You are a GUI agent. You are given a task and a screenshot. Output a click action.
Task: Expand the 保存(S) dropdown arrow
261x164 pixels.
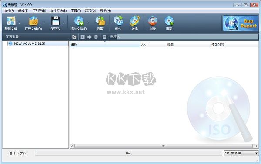(64, 23)
